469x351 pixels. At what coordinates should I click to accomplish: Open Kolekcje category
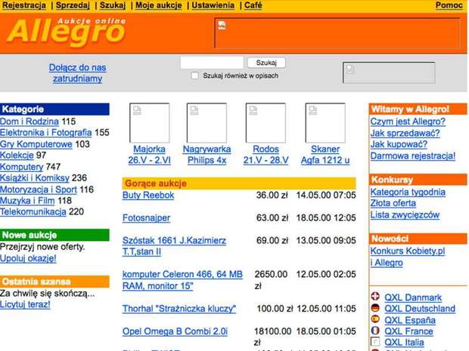[x=17, y=155]
